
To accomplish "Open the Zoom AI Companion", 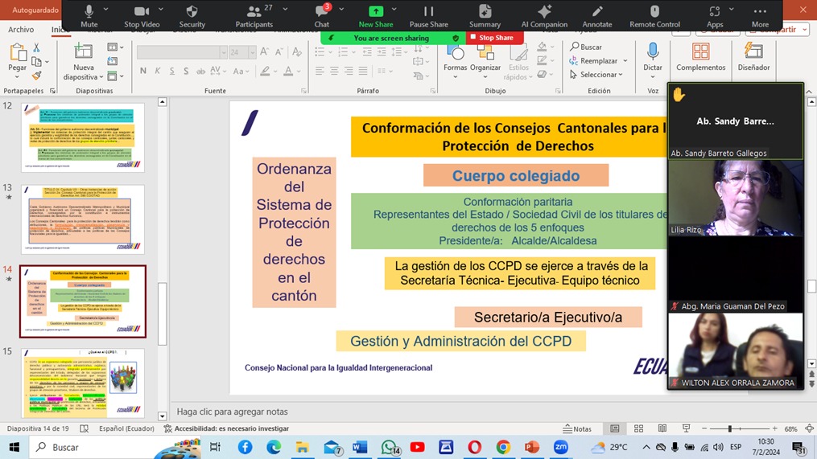I will [544, 16].
